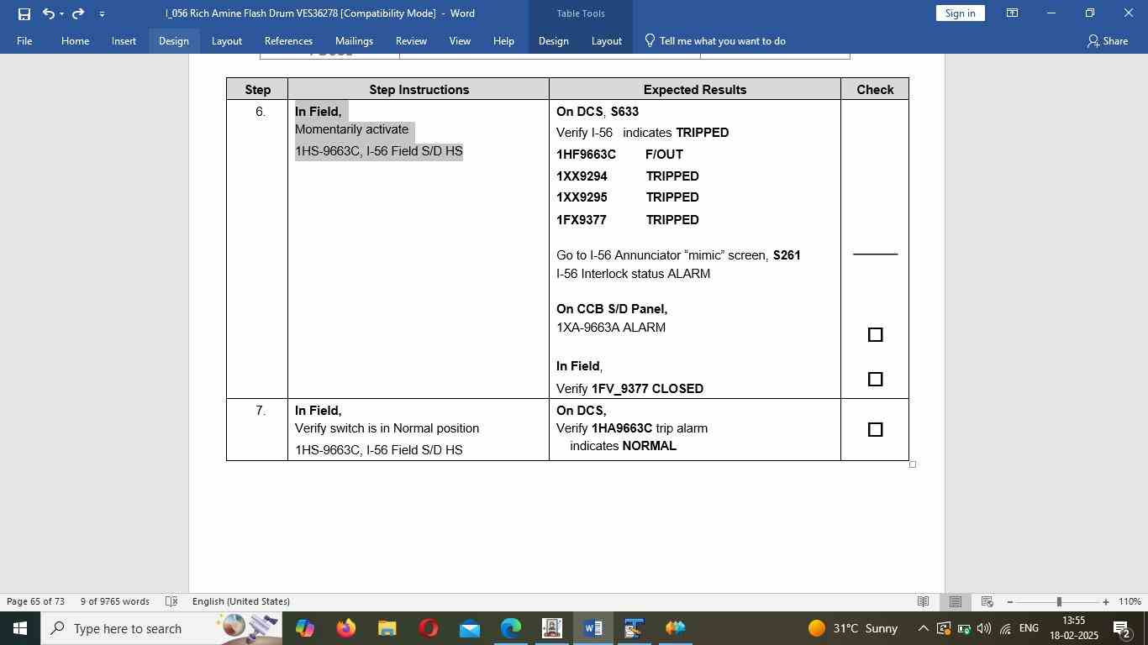Image resolution: width=1148 pixels, height=645 pixels.
Task: Click the table resize handle below Check column
Action: click(913, 464)
